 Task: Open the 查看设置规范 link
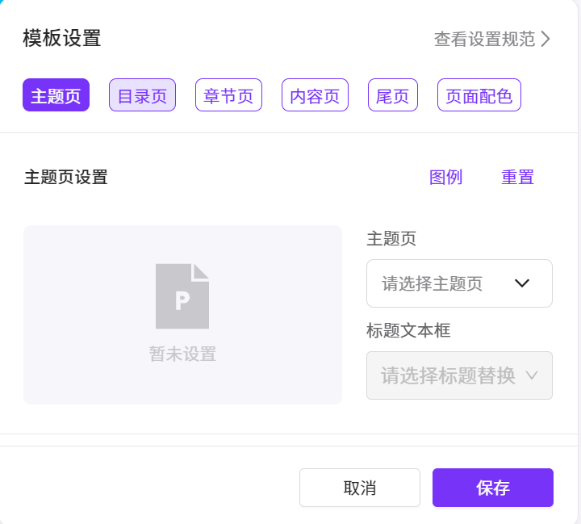pos(484,39)
